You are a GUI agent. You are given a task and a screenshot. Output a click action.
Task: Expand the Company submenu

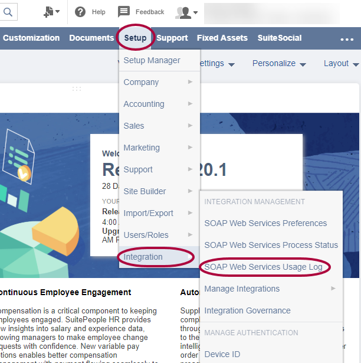pyautogui.click(x=158, y=82)
